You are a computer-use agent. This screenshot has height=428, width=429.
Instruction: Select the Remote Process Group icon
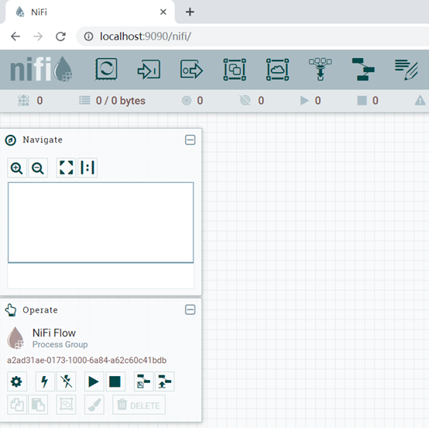277,70
